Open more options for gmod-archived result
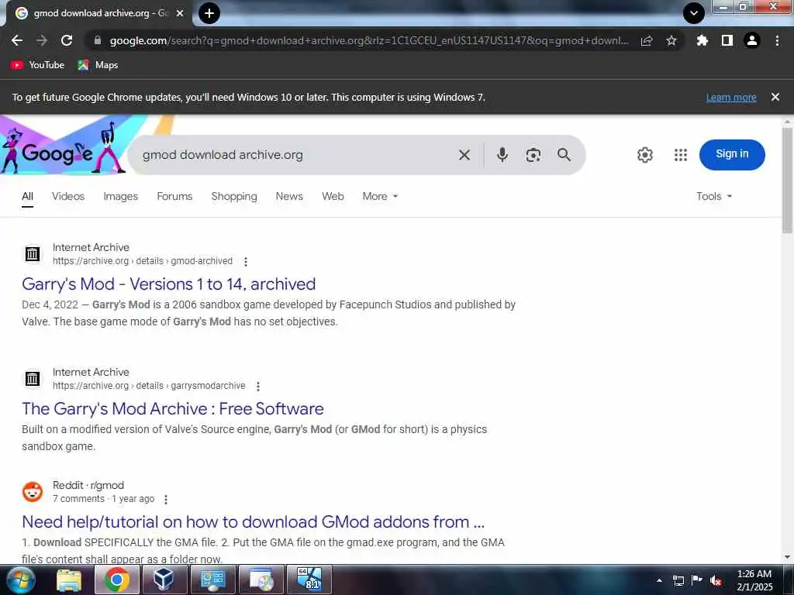794x595 pixels. (x=246, y=262)
